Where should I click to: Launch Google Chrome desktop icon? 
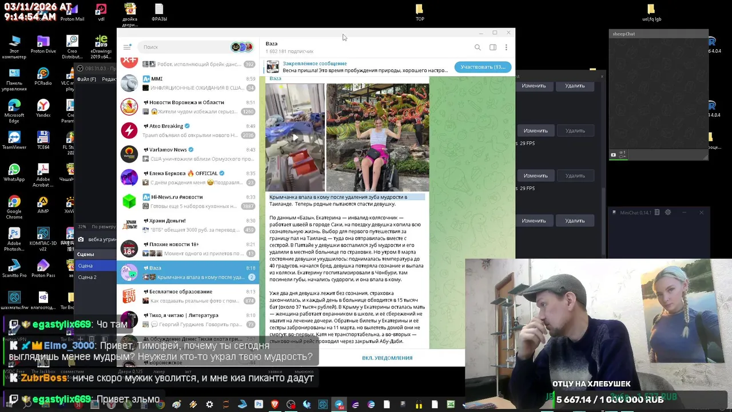14,208
